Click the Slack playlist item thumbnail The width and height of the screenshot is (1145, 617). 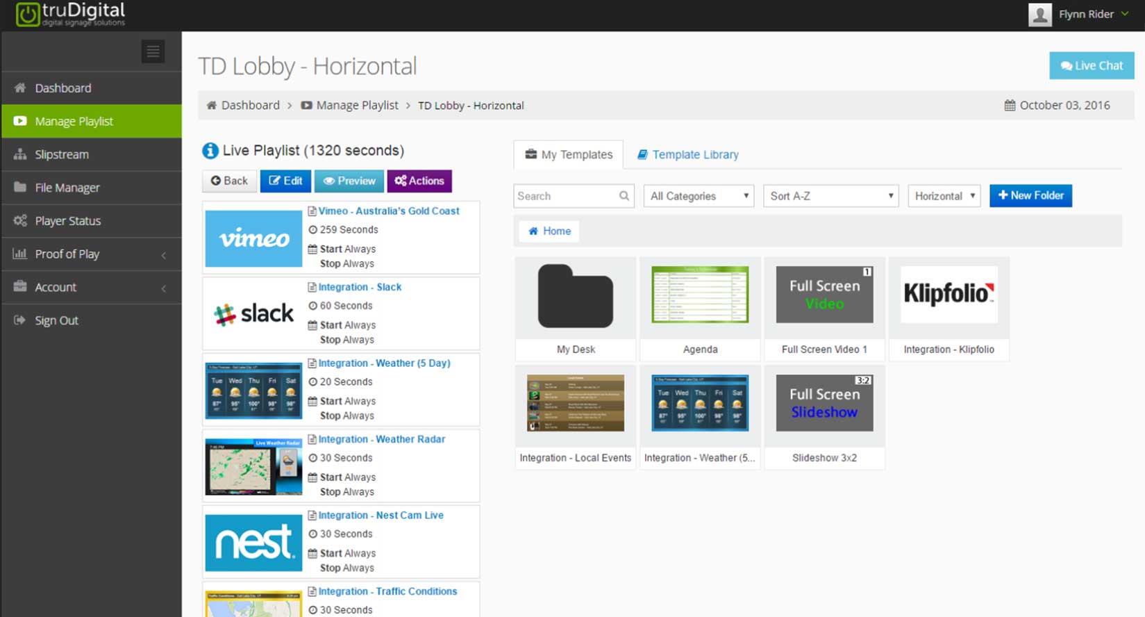pyautogui.click(x=253, y=314)
